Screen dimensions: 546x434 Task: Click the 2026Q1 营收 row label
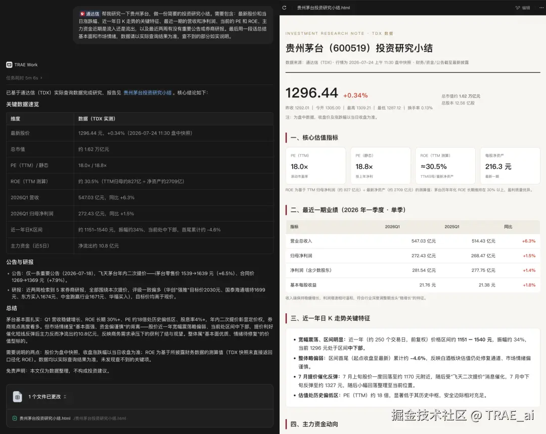pos(25,198)
